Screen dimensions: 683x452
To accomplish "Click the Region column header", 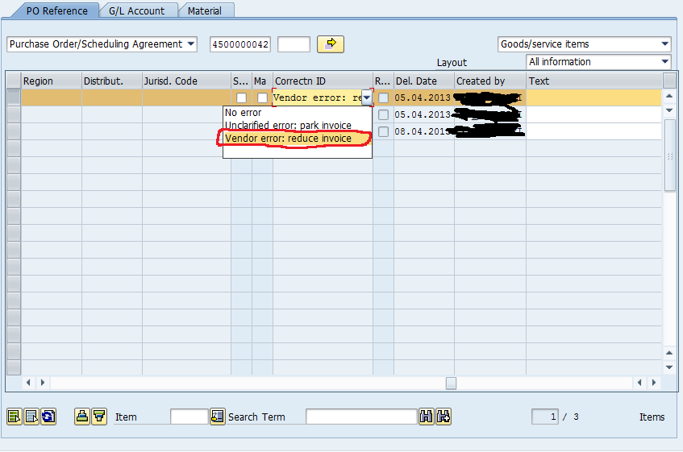I will (x=52, y=81).
